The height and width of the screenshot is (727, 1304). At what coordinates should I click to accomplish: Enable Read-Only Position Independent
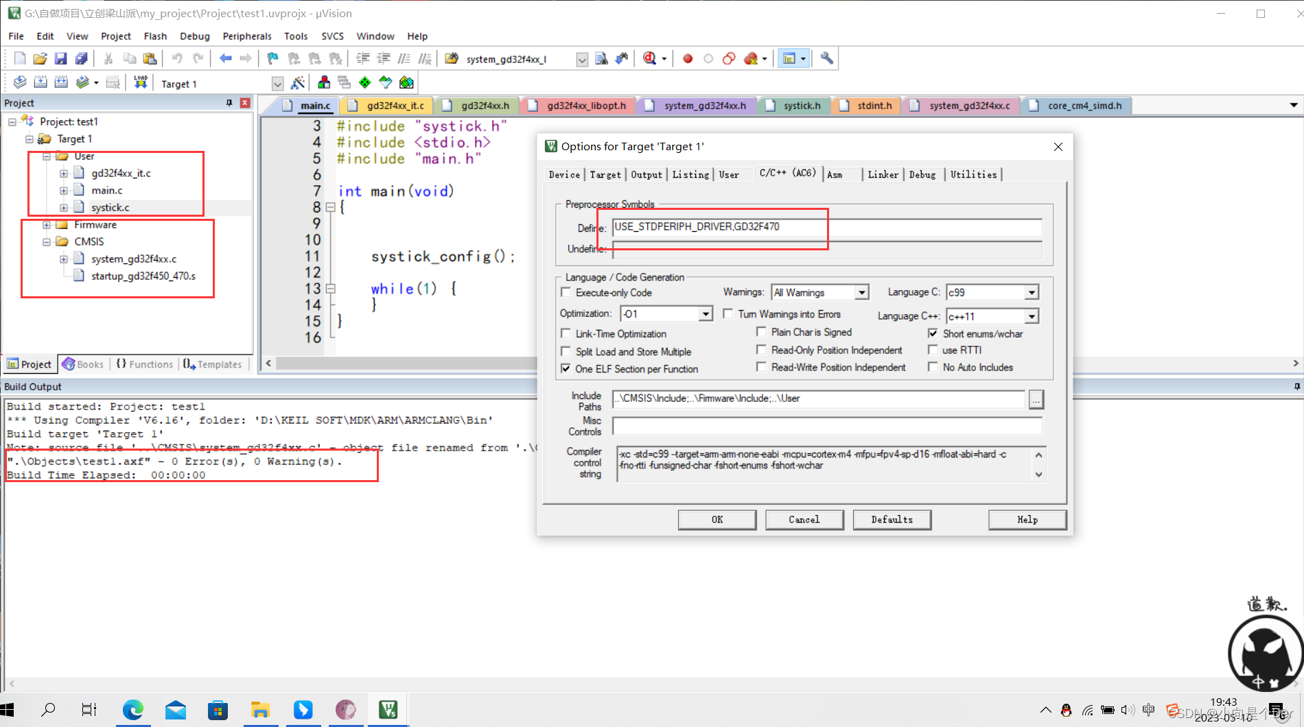click(761, 349)
